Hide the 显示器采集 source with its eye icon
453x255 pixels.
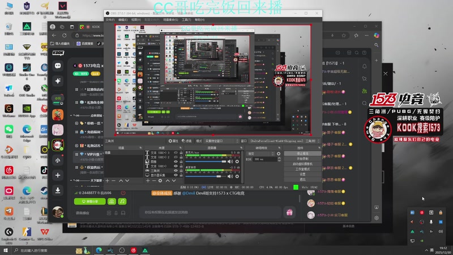point(176,175)
